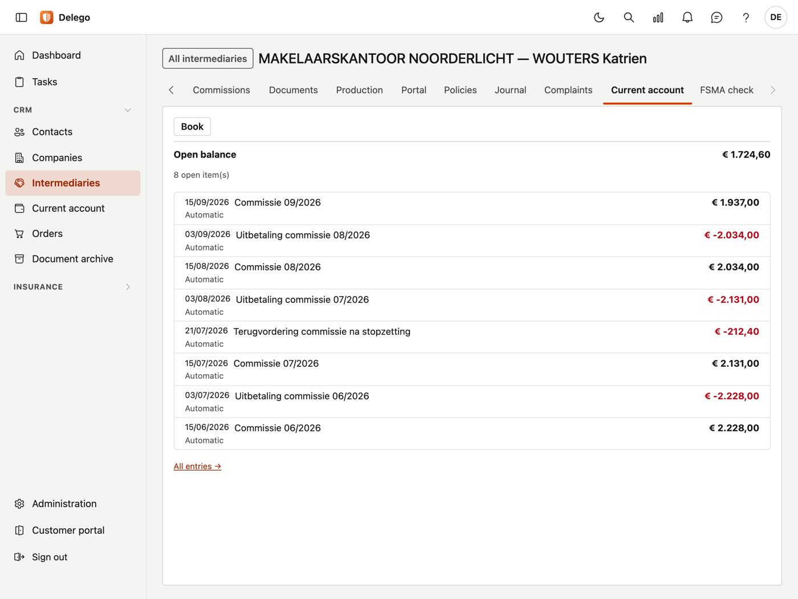The height and width of the screenshot is (599, 798).
Task: Switch to the Policies tab
Action: point(461,90)
